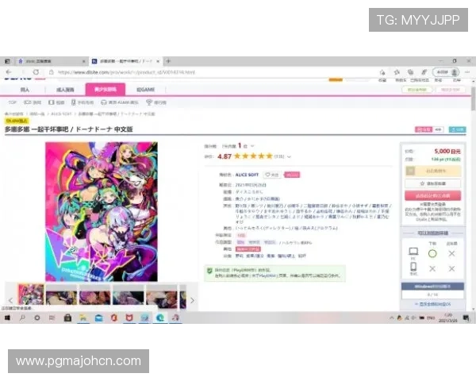The image size is (476, 381).
Task: Click the first genre tag in the bottom row
Action: pos(240,256)
